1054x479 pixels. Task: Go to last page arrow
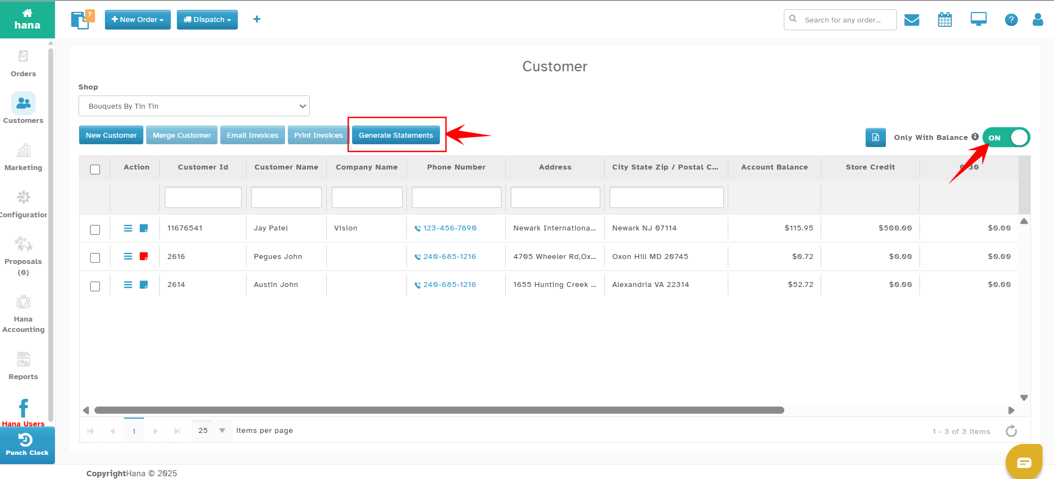[x=177, y=431]
